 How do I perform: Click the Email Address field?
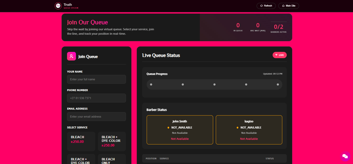(x=96, y=117)
